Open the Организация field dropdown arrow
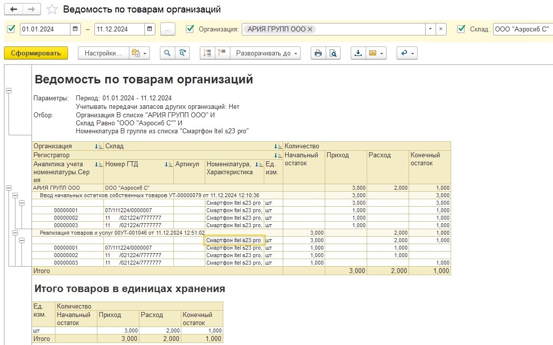 point(430,29)
